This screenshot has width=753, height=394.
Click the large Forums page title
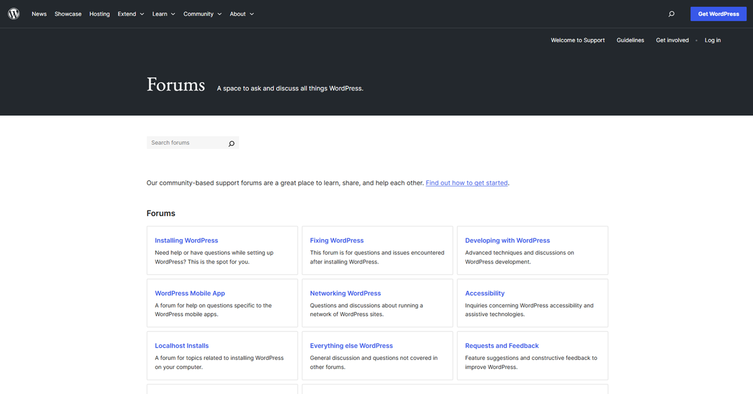[175, 85]
